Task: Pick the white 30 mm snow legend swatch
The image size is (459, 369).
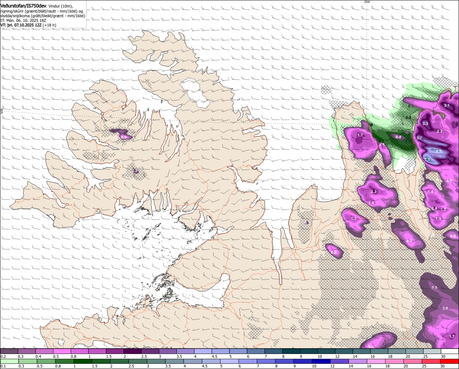Action: [x=450, y=351]
